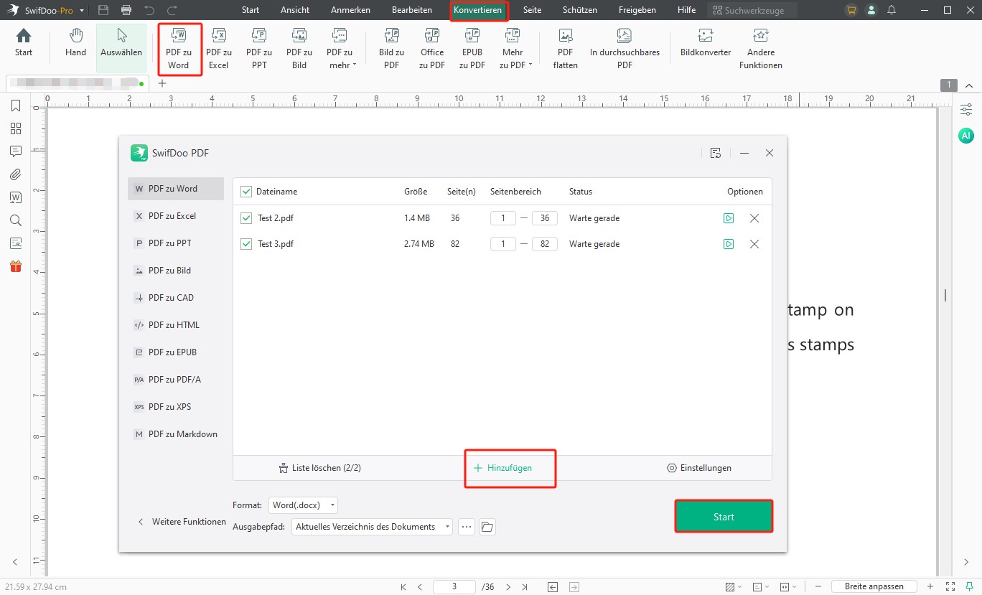Select PDF zu Excel in dialog sidebar
This screenshot has height=595, width=982.
(176, 216)
